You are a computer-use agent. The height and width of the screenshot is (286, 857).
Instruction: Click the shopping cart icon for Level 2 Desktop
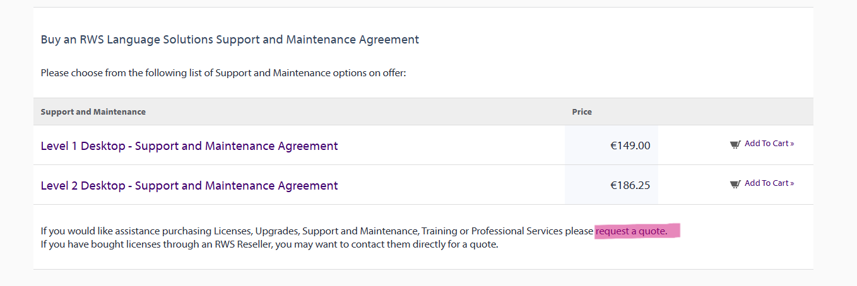pyautogui.click(x=735, y=184)
